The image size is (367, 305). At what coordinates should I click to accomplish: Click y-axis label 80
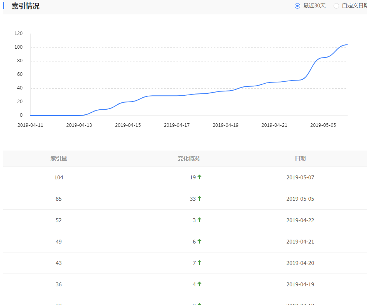pyautogui.click(x=20, y=61)
